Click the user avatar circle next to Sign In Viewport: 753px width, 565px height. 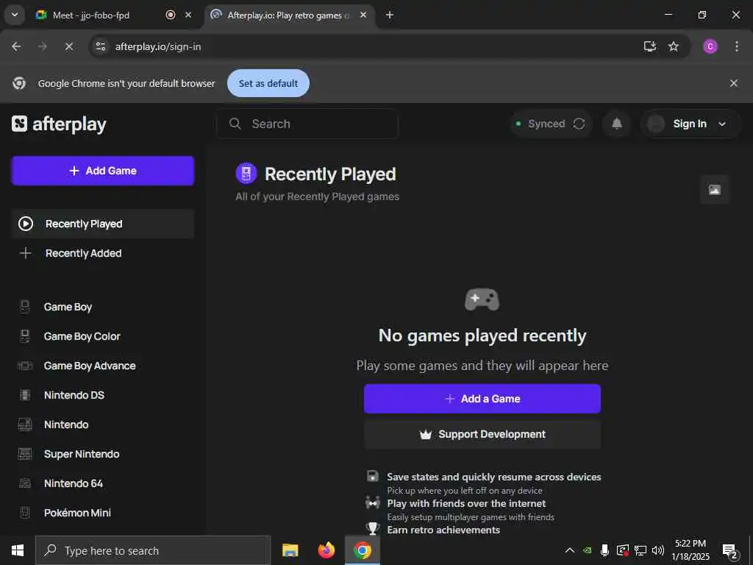655,124
